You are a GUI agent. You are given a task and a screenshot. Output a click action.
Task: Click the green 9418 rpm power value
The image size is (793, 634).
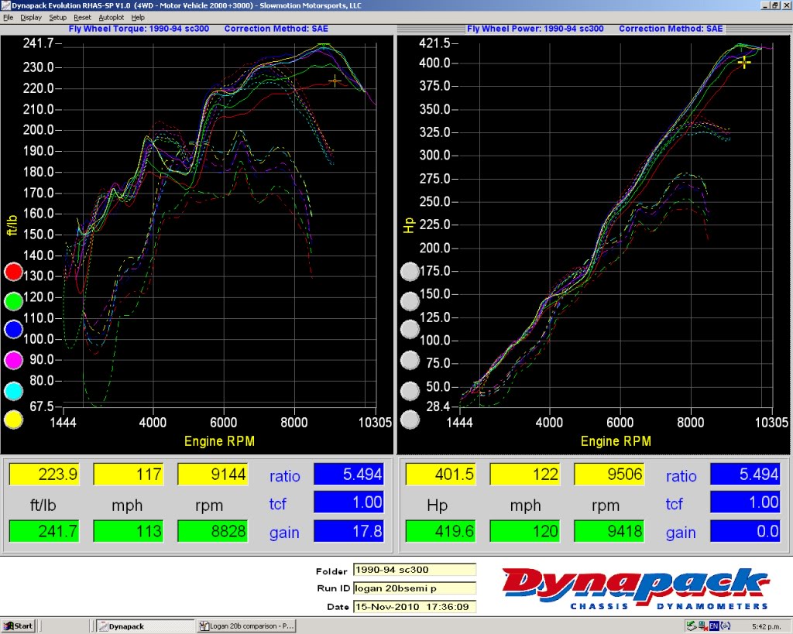click(x=609, y=531)
